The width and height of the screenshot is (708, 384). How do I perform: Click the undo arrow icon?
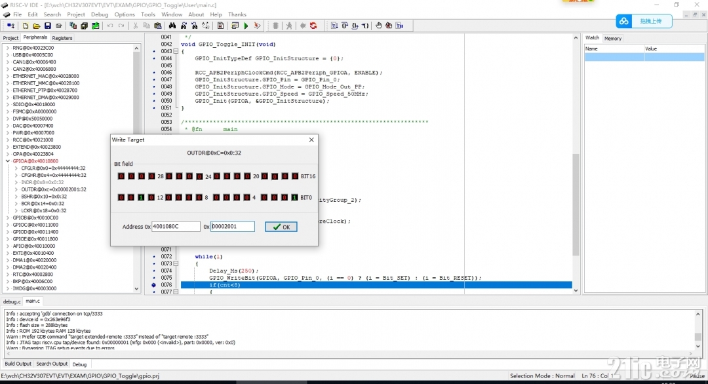click(x=110, y=26)
